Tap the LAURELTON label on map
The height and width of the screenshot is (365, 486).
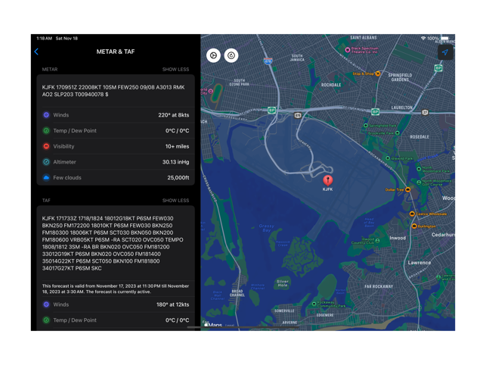click(x=401, y=108)
